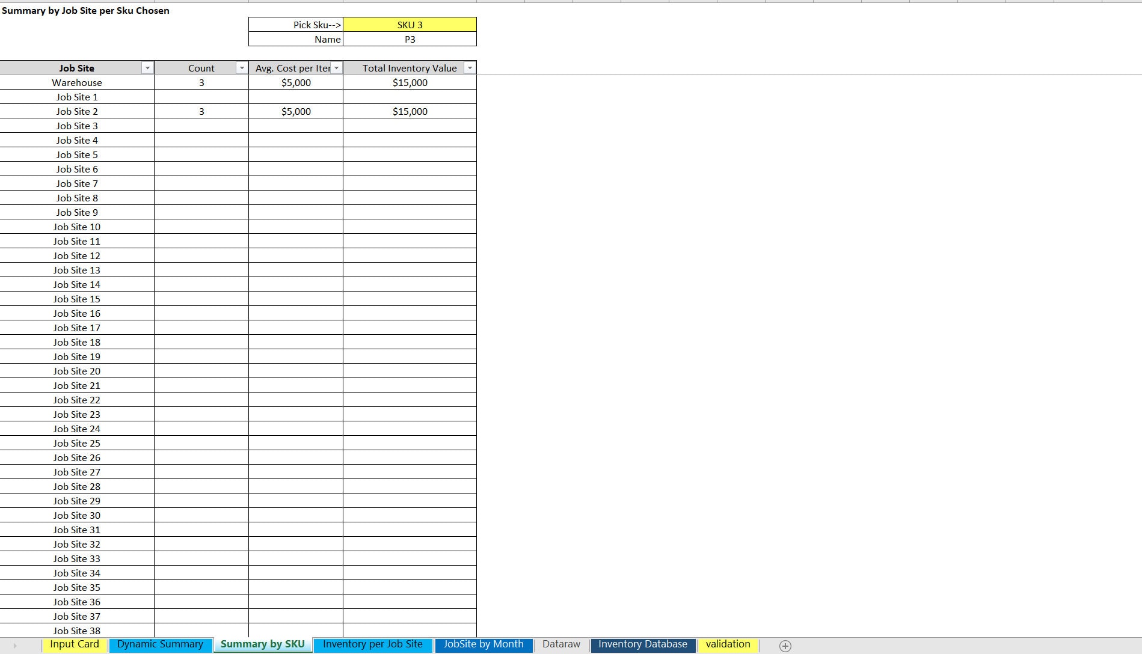Open the Dynamic Summary sheet
The width and height of the screenshot is (1142, 654).
(159, 644)
